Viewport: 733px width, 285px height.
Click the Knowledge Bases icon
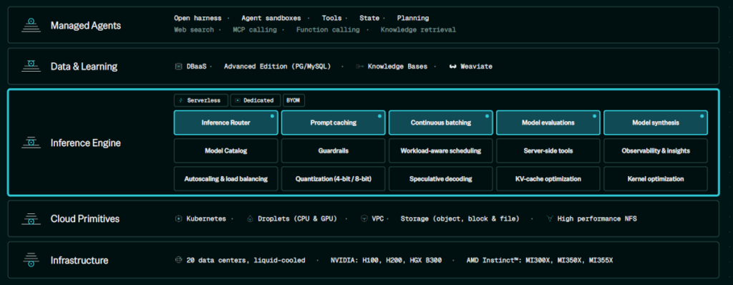pyautogui.click(x=359, y=67)
